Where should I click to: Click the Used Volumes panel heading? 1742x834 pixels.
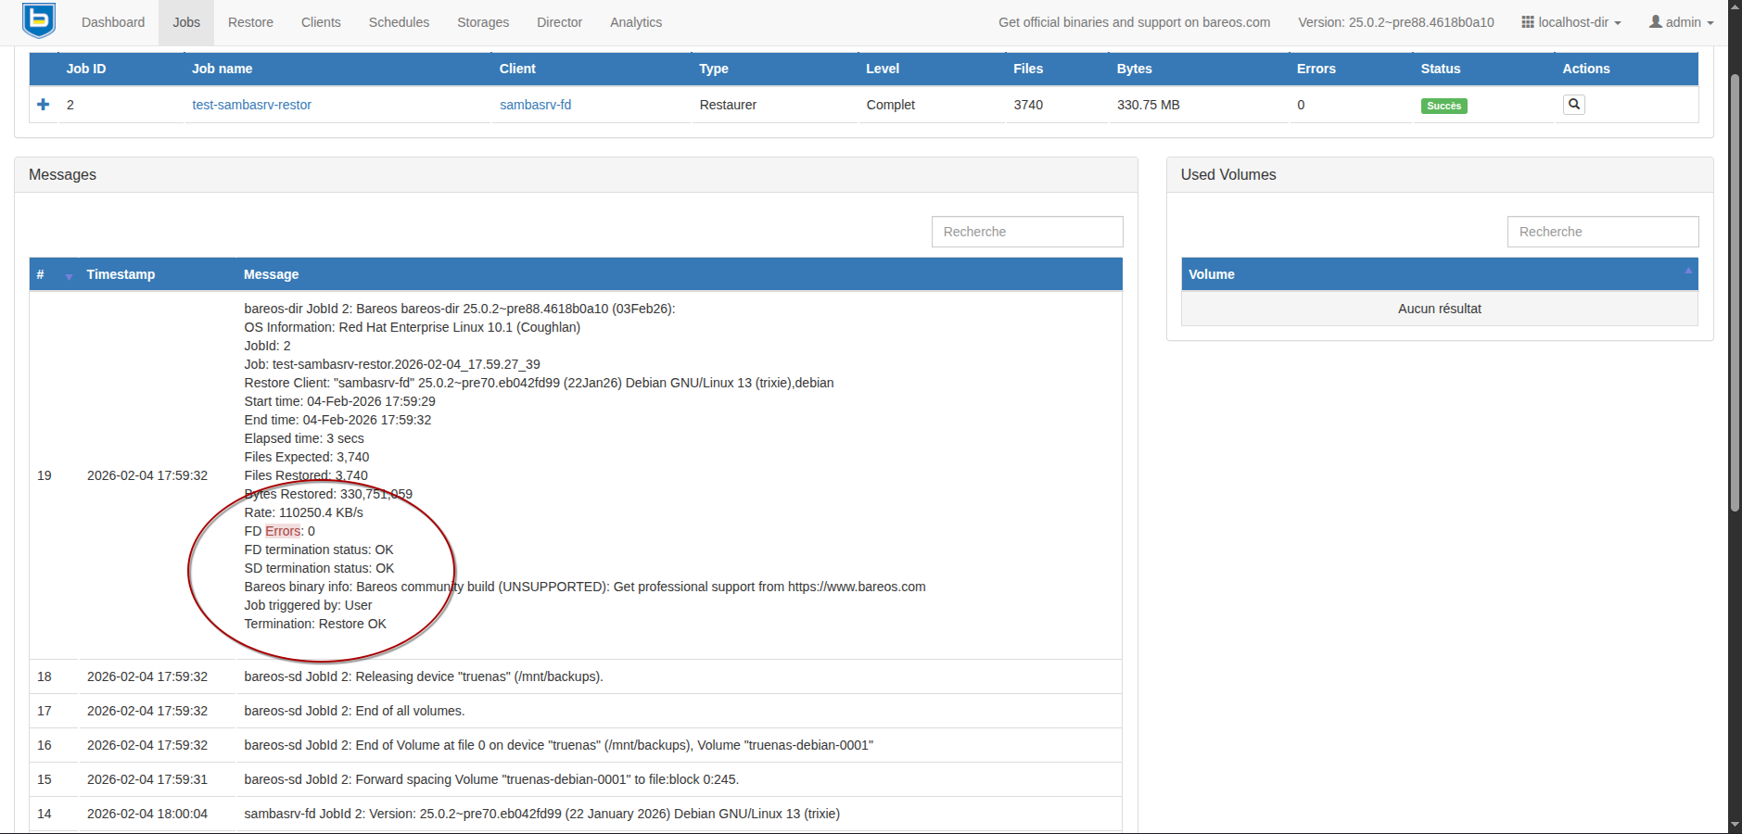(1228, 174)
